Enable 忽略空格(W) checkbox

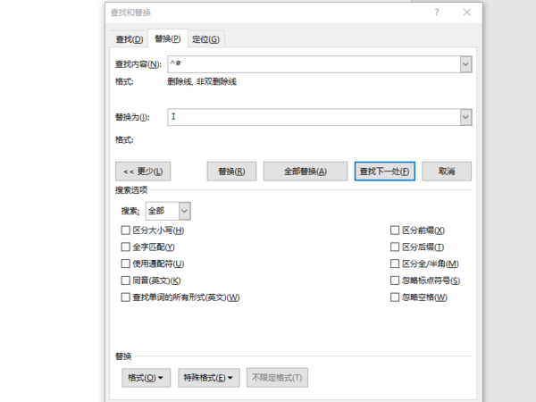(x=395, y=297)
